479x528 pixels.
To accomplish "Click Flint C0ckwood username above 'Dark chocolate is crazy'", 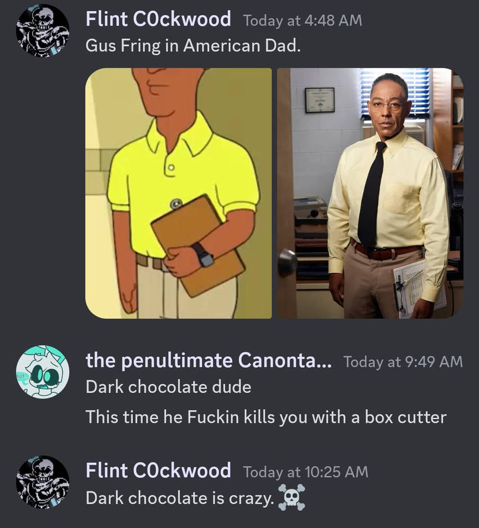I will pyautogui.click(x=158, y=470).
